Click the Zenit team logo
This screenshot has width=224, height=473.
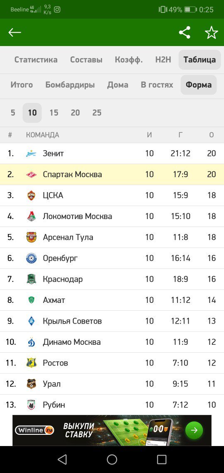(x=32, y=154)
